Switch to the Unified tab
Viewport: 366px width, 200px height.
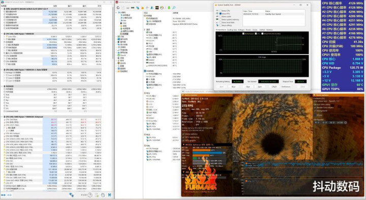click(262, 30)
